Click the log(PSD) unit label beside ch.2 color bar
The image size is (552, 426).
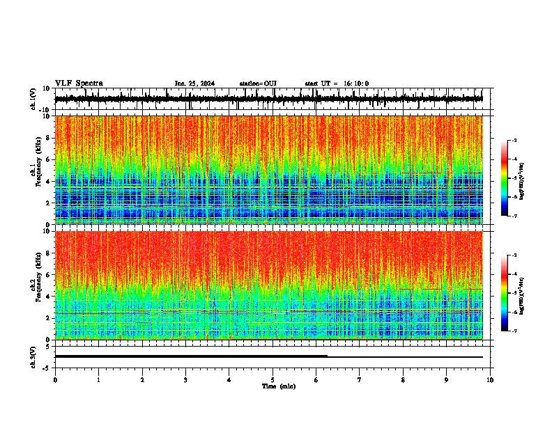pos(522,296)
